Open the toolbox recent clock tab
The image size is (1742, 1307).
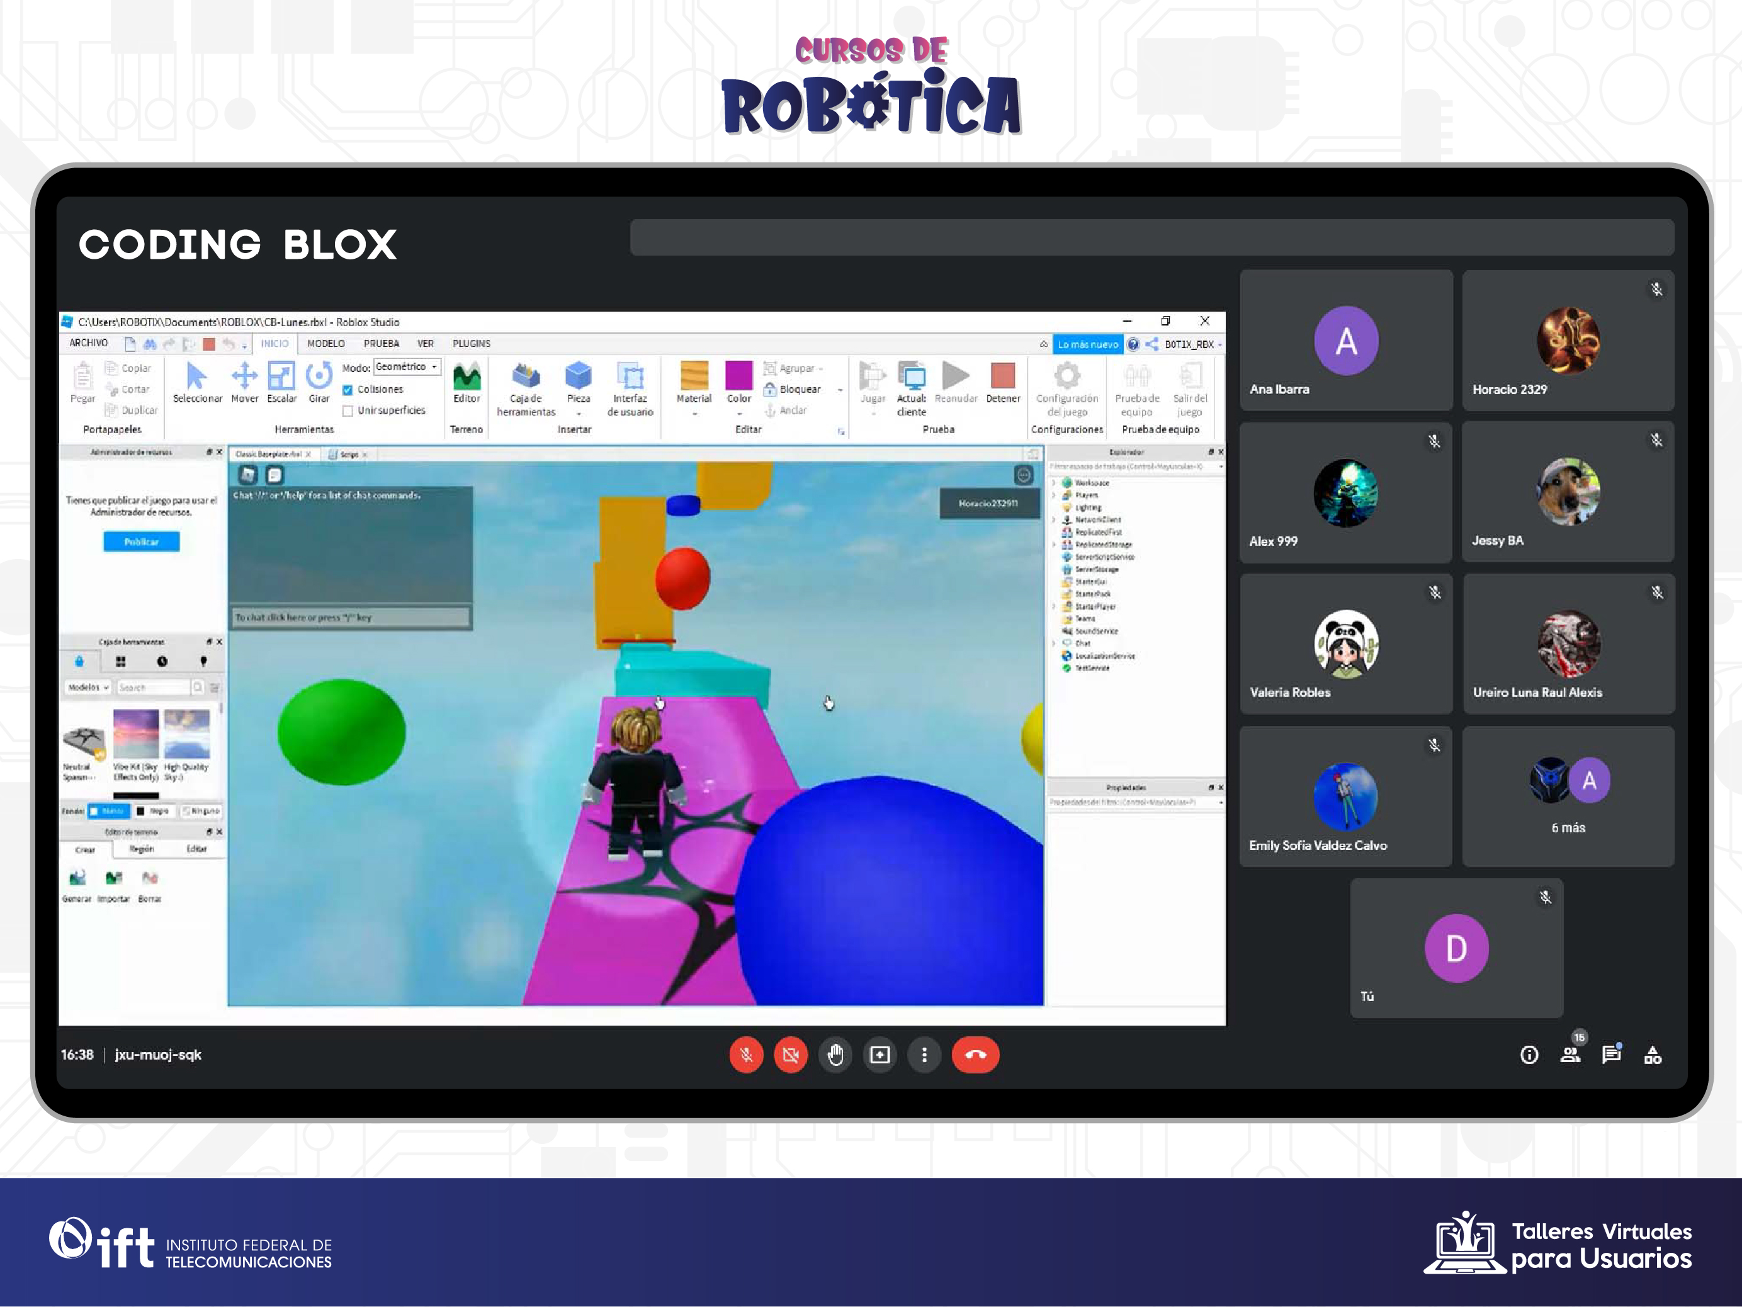click(x=162, y=662)
